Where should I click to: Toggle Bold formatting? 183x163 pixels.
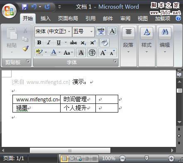(x=39, y=43)
